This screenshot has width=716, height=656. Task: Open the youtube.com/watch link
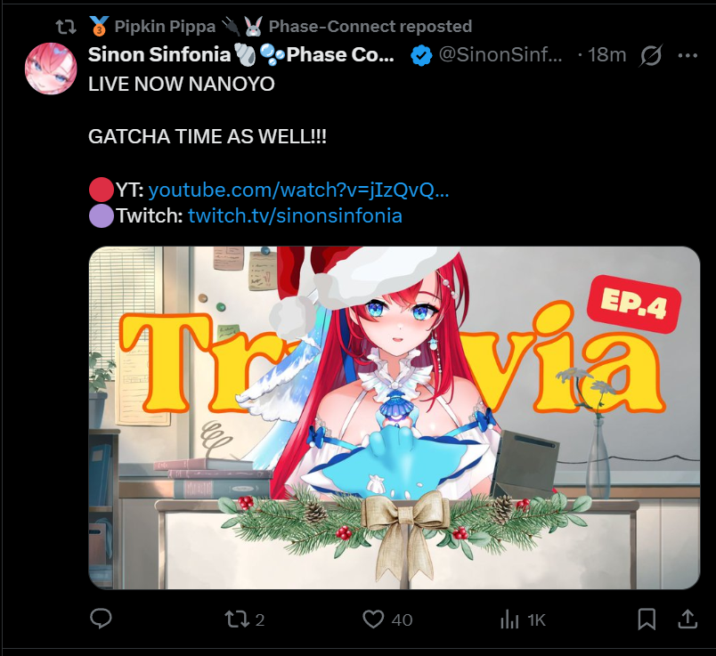pyautogui.click(x=298, y=190)
